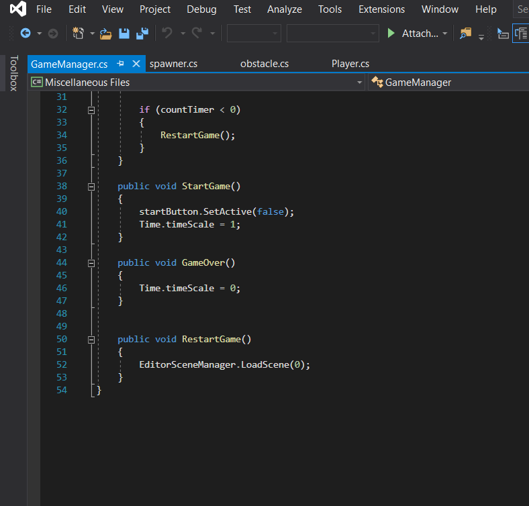Expand the Attach button dropdown arrow

[x=444, y=34]
